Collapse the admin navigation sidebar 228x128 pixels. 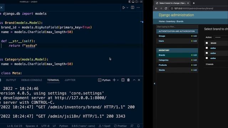click(x=154, y=84)
